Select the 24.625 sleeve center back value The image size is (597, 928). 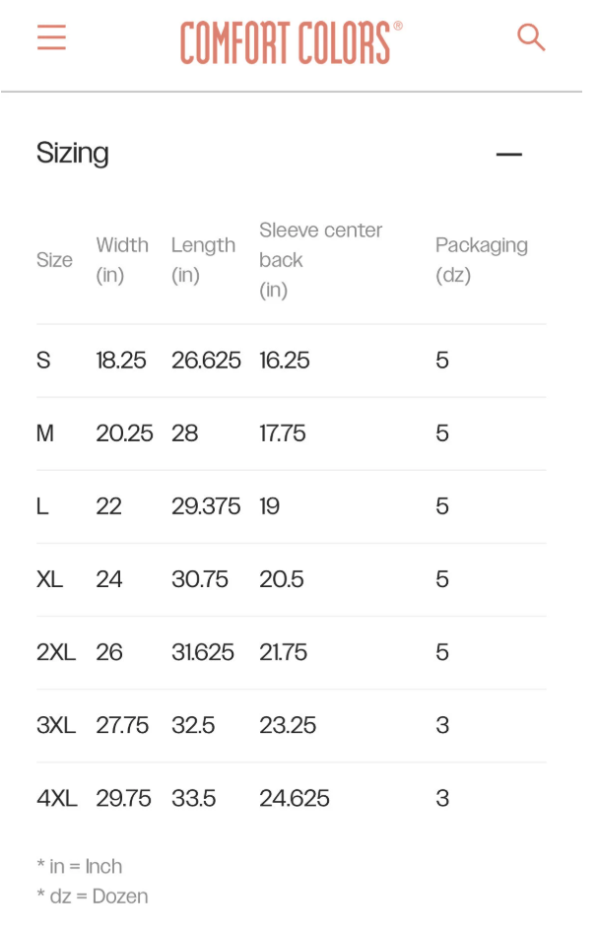coord(295,798)
